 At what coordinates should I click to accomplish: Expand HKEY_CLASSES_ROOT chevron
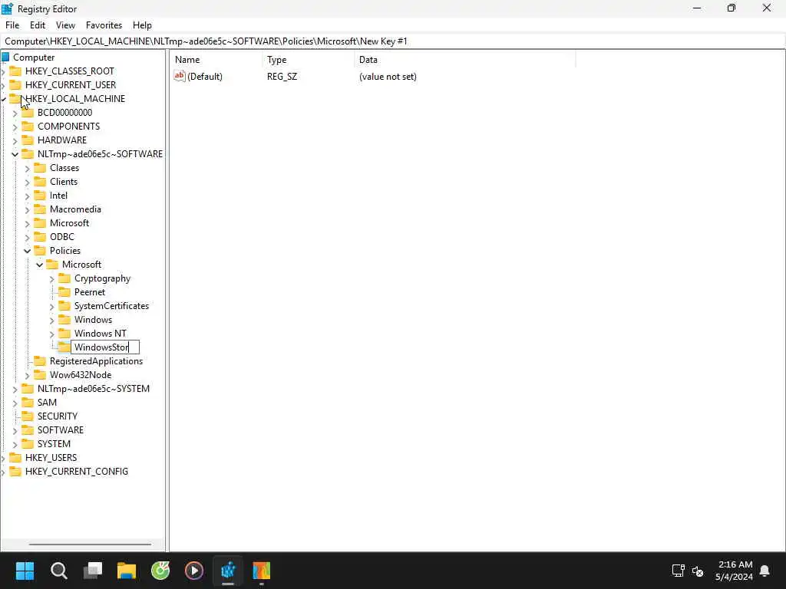tap(4, 71)
